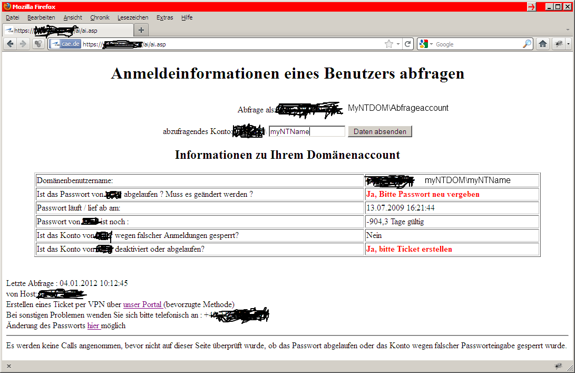The image size is (575, 373).
Task: Bookmark this page with the star icon
Action: coord(389,44)
